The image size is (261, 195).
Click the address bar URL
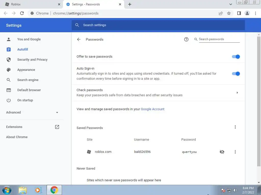point(76,13)
